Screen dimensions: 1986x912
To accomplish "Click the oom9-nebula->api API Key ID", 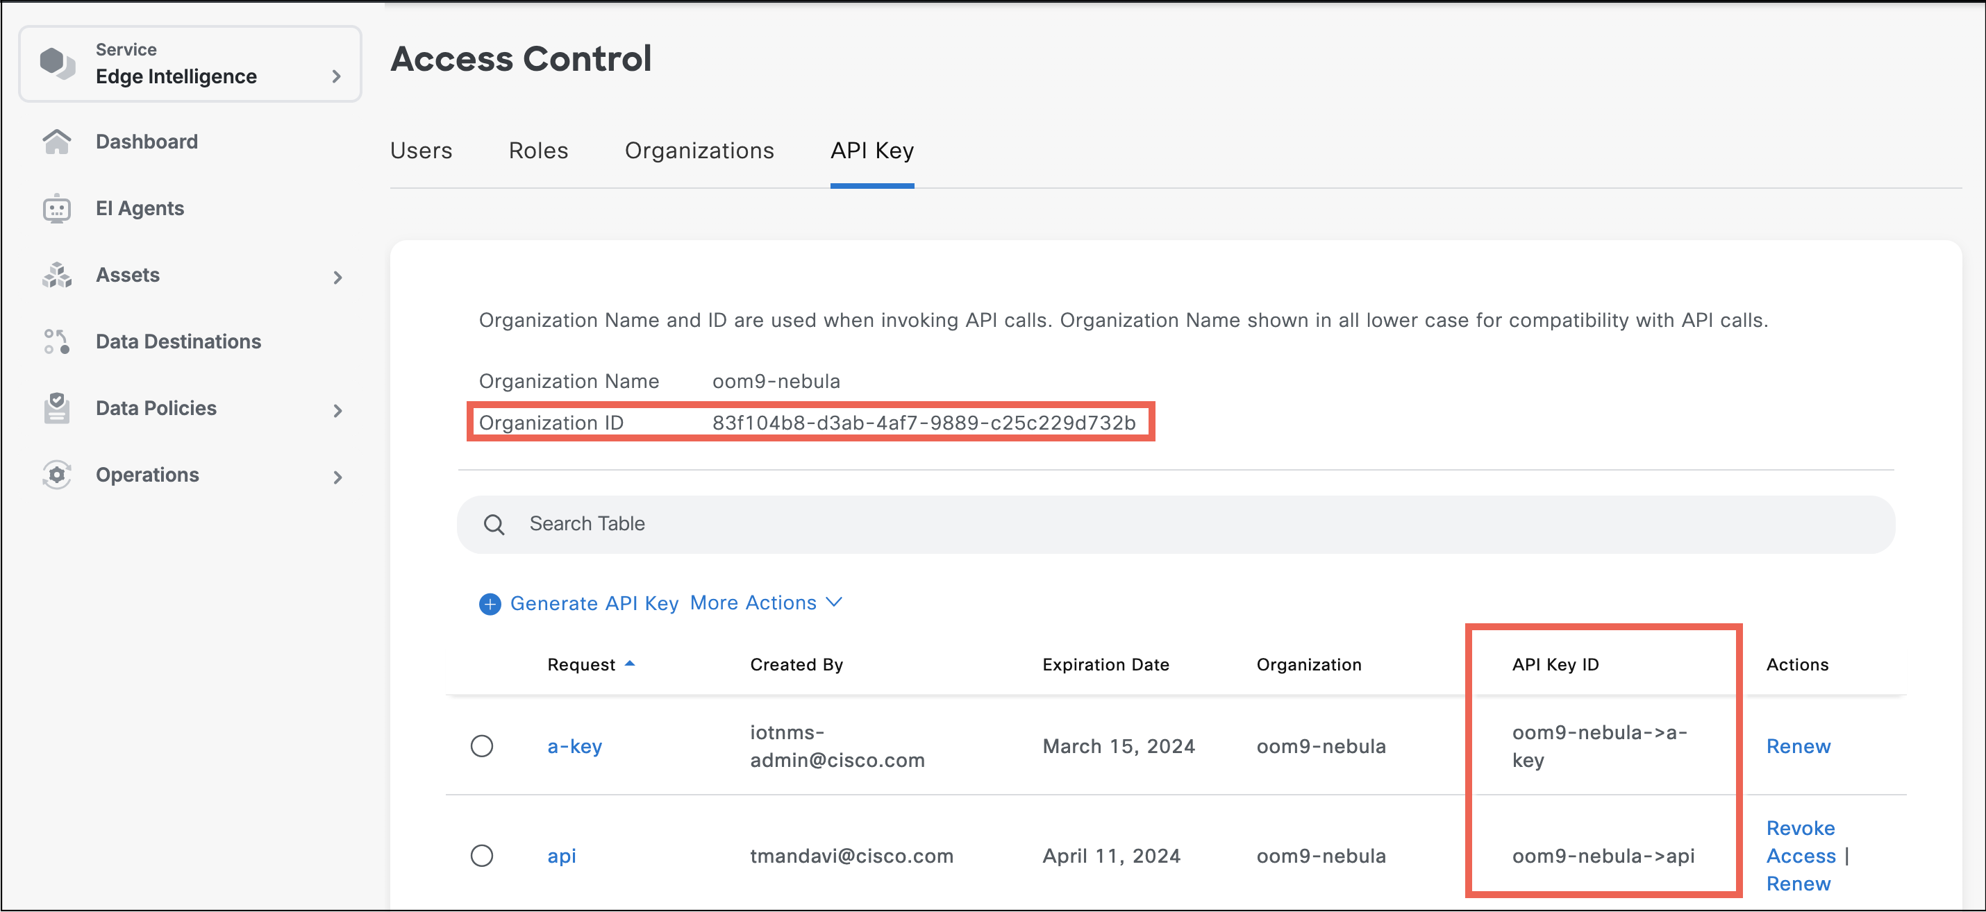I will pyautogui.click(x=1603, y=856).
